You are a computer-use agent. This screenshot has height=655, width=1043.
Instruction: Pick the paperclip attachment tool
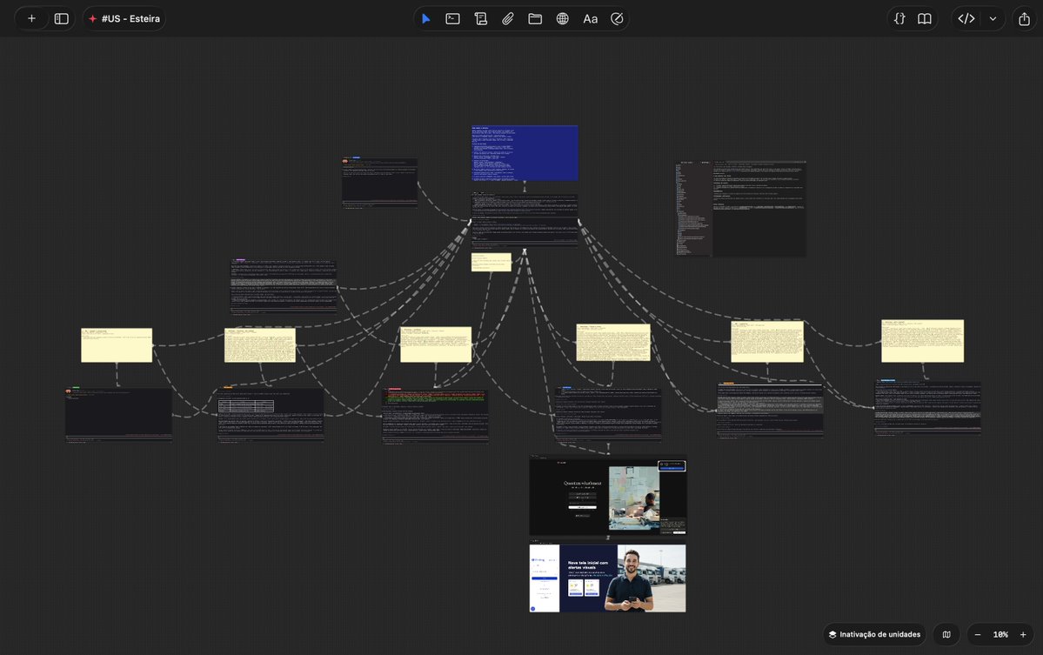click(x=507, y=18)
